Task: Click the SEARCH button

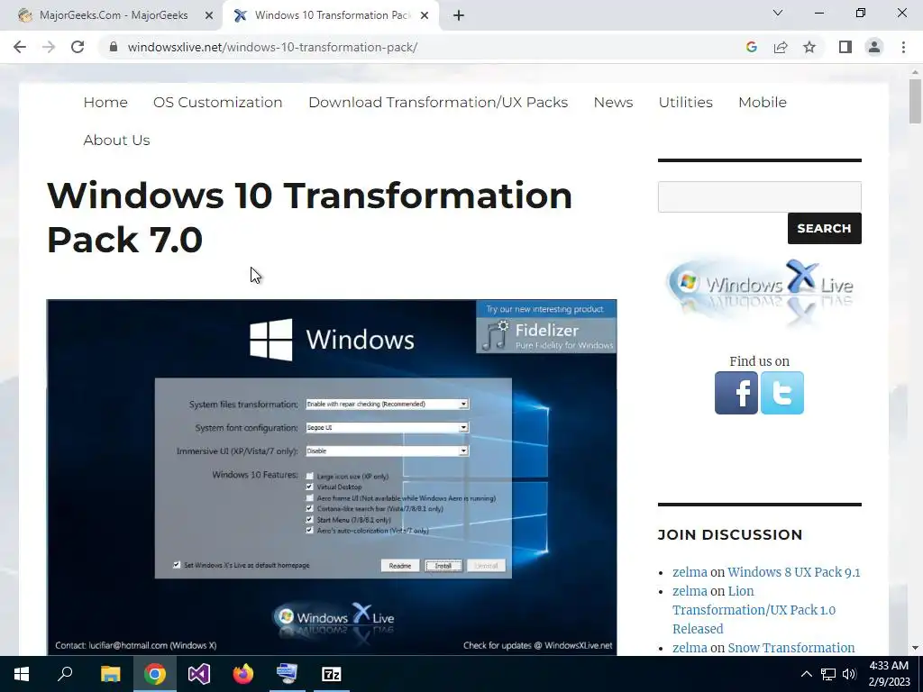Action: (824, 228)
